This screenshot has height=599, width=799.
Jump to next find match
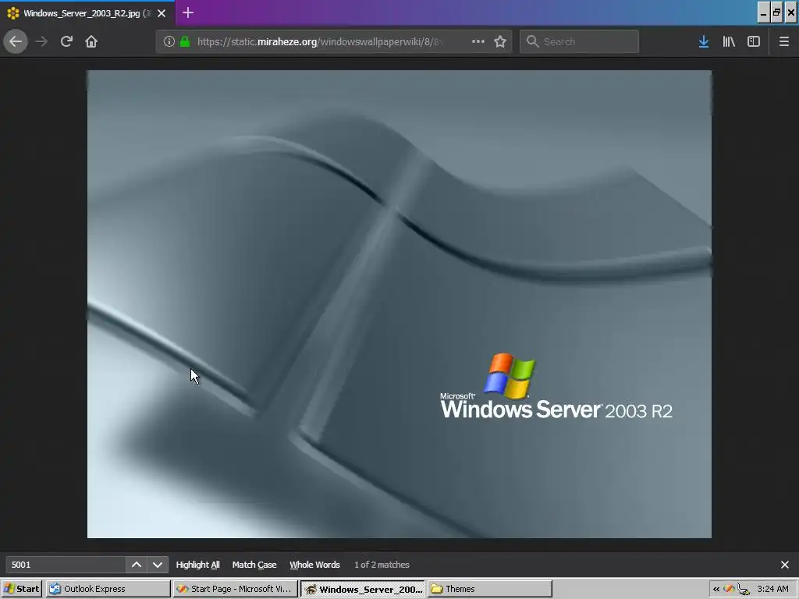point(158,565)
